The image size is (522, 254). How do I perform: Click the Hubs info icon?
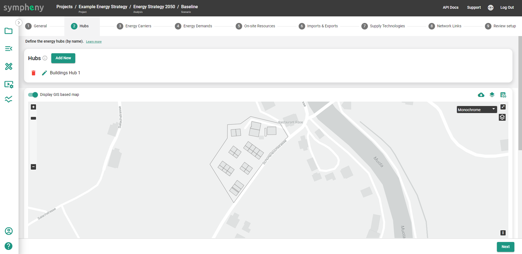(45, 58)
